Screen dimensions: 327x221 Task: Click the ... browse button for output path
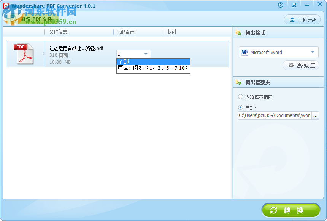point(316,115)
